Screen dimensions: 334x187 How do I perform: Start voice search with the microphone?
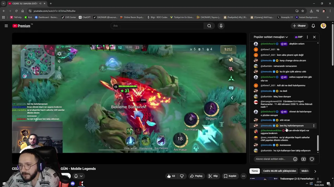coord(221,26)
